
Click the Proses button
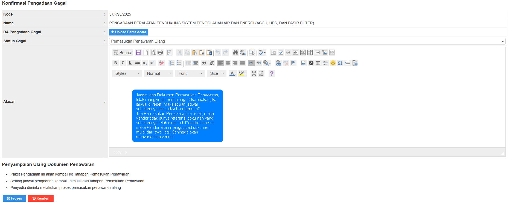point(14,198)
